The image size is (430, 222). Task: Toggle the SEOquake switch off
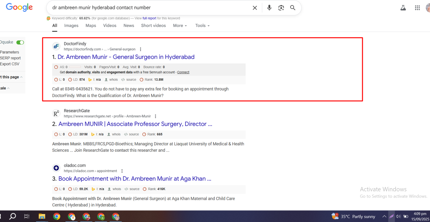click(20, 42)
